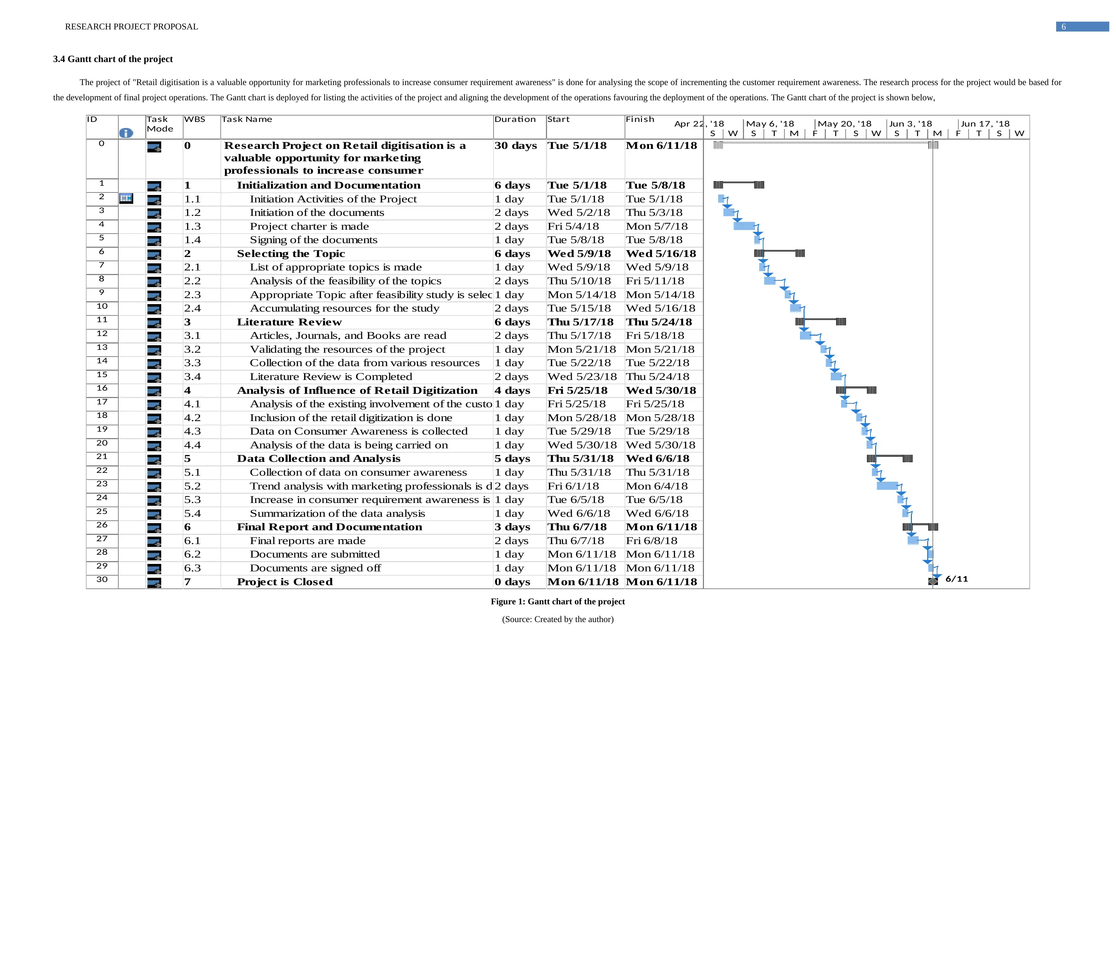Click the Duration column header
Screen dimensions: 1116x957
coord(515,119)
